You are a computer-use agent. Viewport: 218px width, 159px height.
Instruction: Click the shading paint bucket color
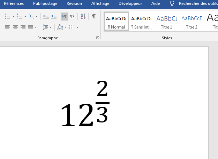coord(60,27)
